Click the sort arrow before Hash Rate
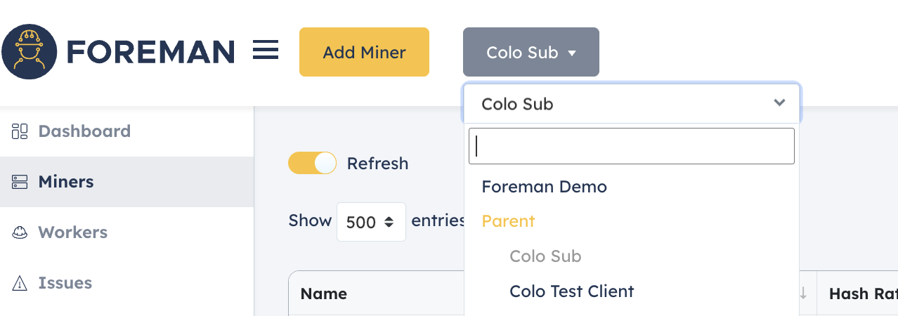The image size is (898, 316). click(803, 294)
